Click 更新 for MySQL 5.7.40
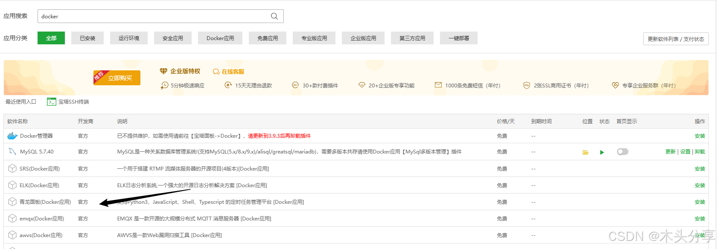This screenshot has height=249, width=717. click(x=670, y=152)
